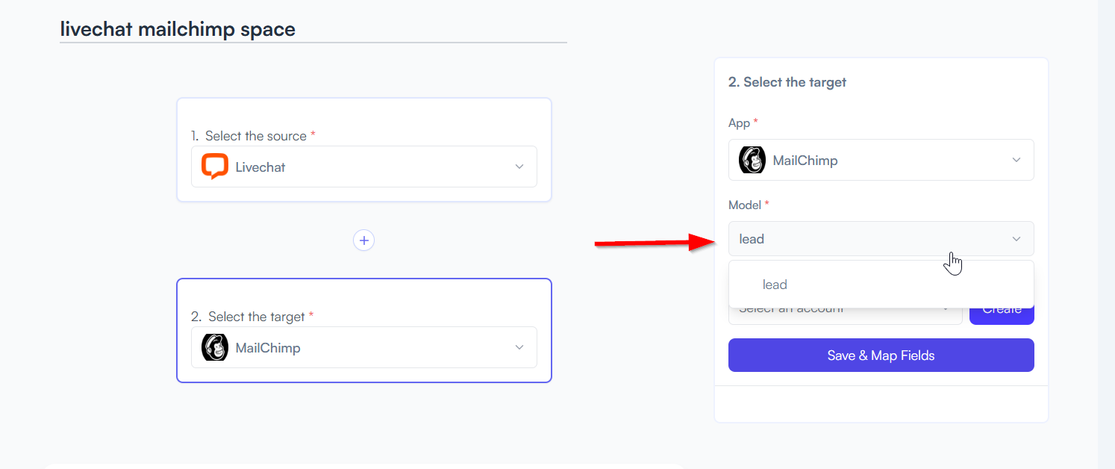Viewport: 1115px width, 469px height.
Task: Click the Select the target panel heading
Action: pyautogui.click(x=787, y=82)
